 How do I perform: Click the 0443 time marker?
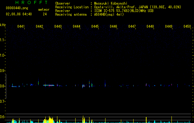[58, 26]
